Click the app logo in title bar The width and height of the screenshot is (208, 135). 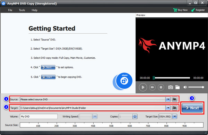click(3, 3)
